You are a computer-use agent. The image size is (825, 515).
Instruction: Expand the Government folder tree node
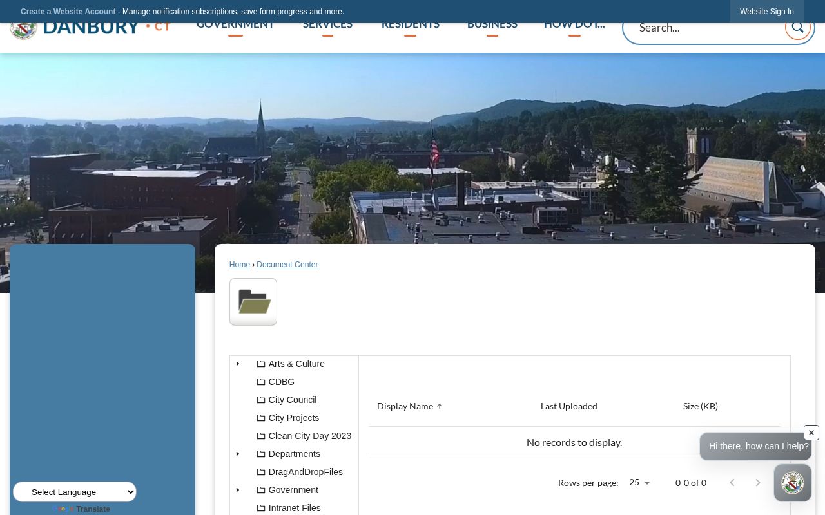click(238, 490)
